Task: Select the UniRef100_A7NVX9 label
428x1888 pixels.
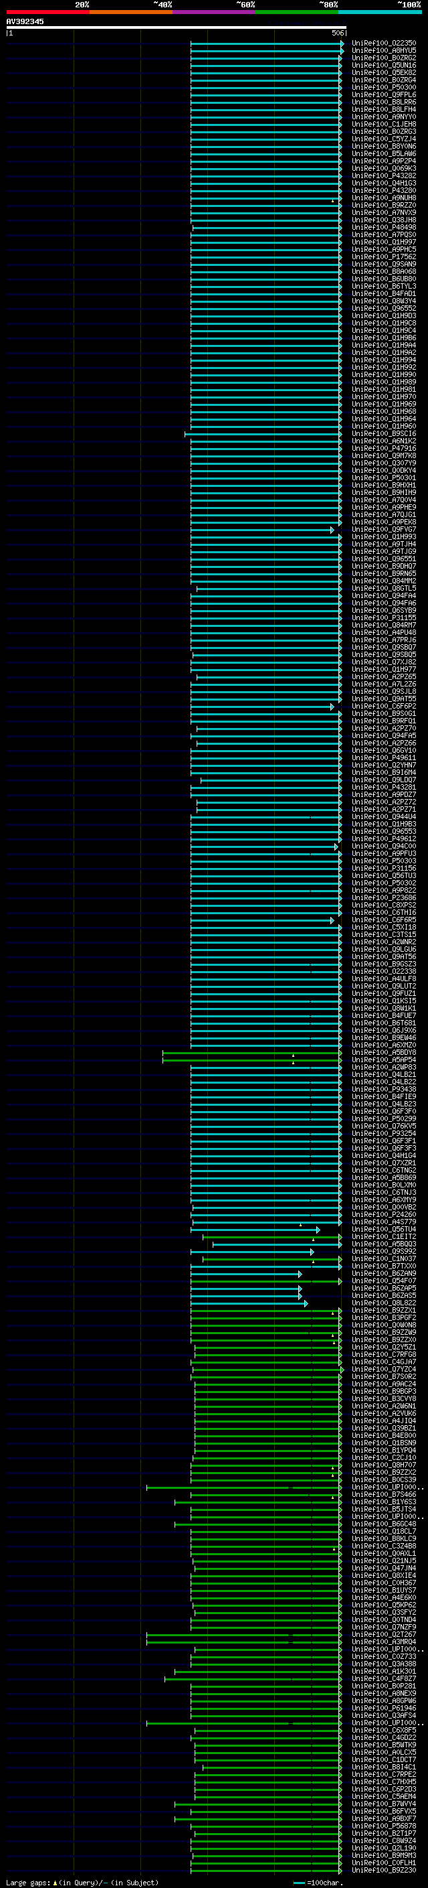Action: click(x=383, y=212)
